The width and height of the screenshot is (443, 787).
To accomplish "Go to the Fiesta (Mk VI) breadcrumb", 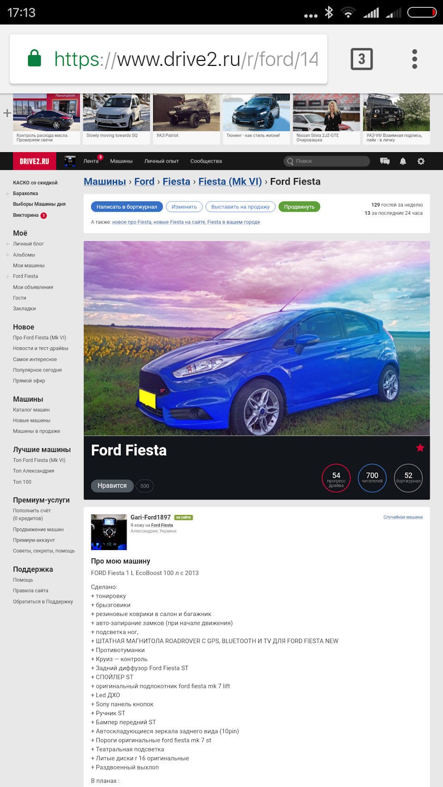I will pos(230,182).
